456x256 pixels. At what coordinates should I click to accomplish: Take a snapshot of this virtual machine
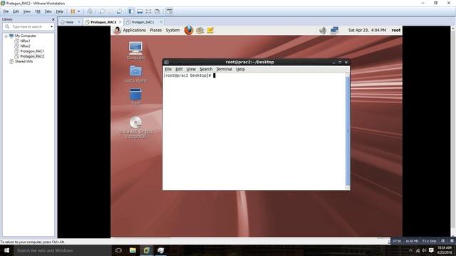click(x=102, y=11)
